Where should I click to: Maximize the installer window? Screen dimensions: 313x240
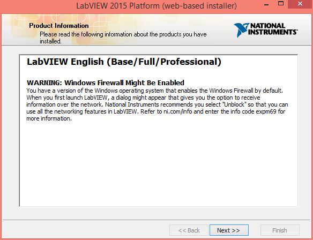pos(281,4)
